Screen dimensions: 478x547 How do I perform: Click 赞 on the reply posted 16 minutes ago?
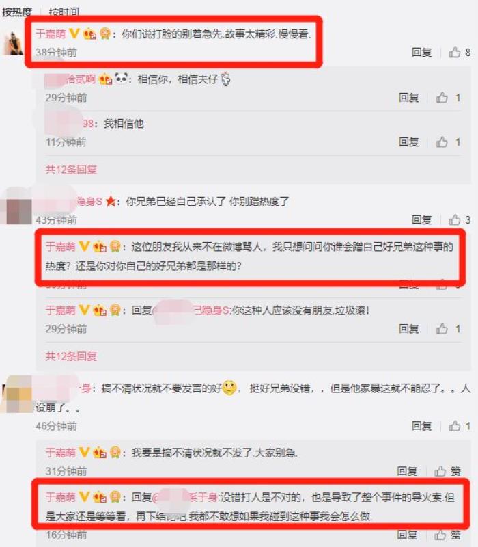[447, 535]
